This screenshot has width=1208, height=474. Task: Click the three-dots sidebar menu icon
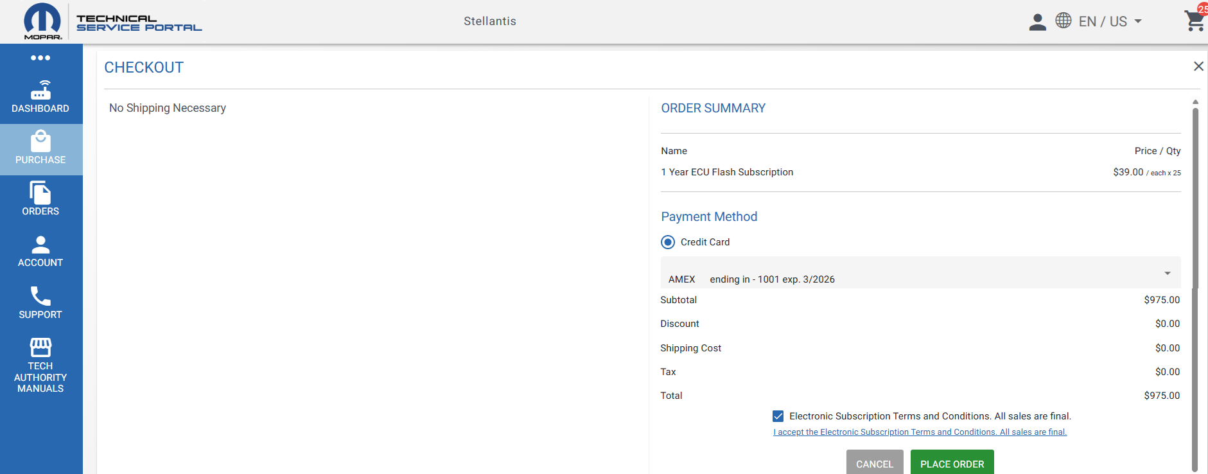pos(40,58)
